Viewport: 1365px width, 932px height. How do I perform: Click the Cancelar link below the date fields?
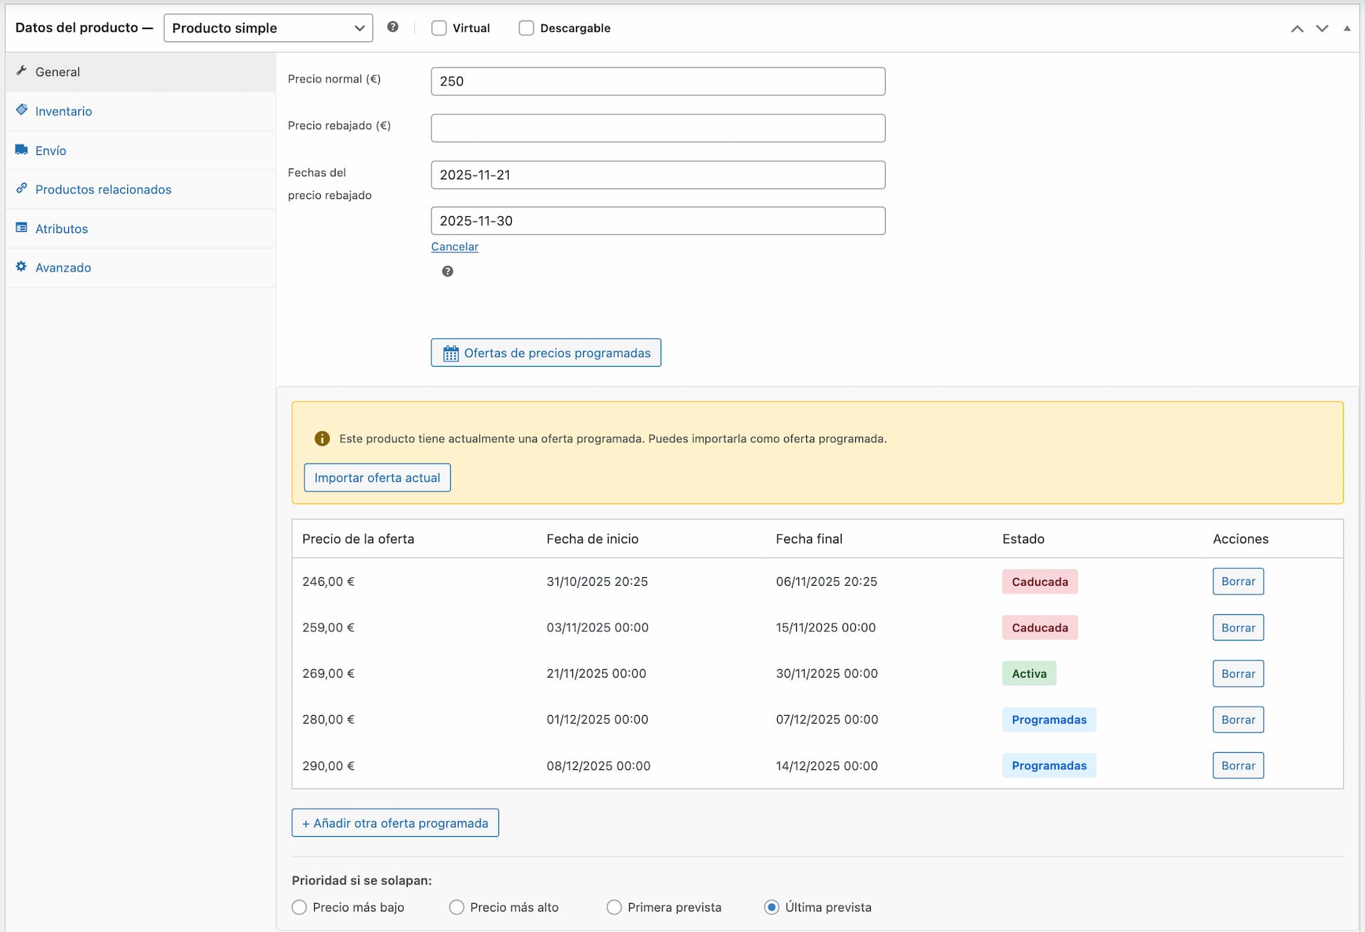[454, 247]
